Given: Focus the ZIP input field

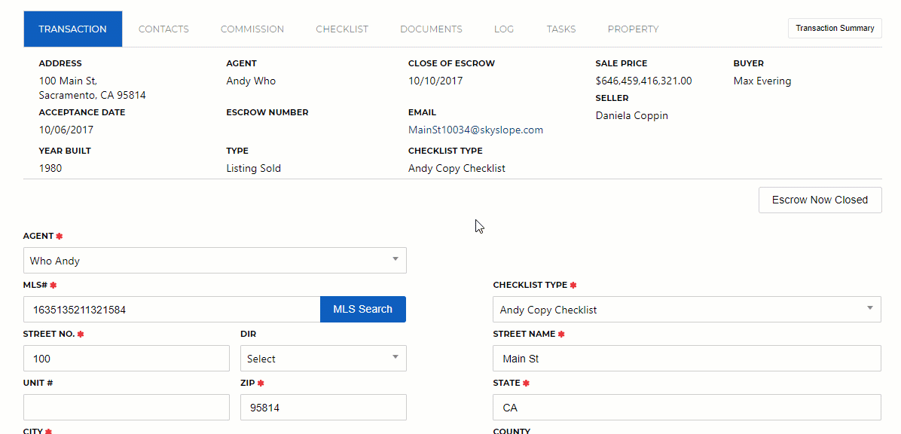Looking at the screenshot, I should tap(323, 407).
